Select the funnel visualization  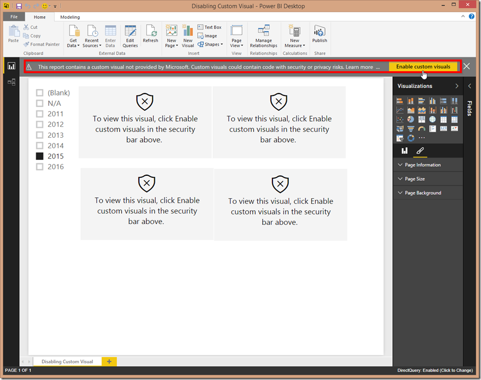[411, 128]
